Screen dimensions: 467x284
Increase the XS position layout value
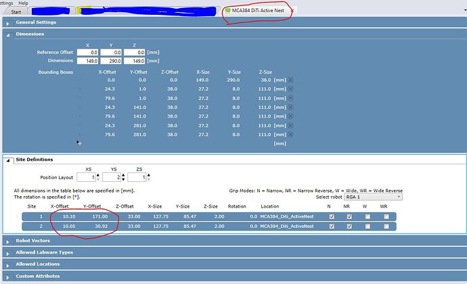click(x=97, y=175)
